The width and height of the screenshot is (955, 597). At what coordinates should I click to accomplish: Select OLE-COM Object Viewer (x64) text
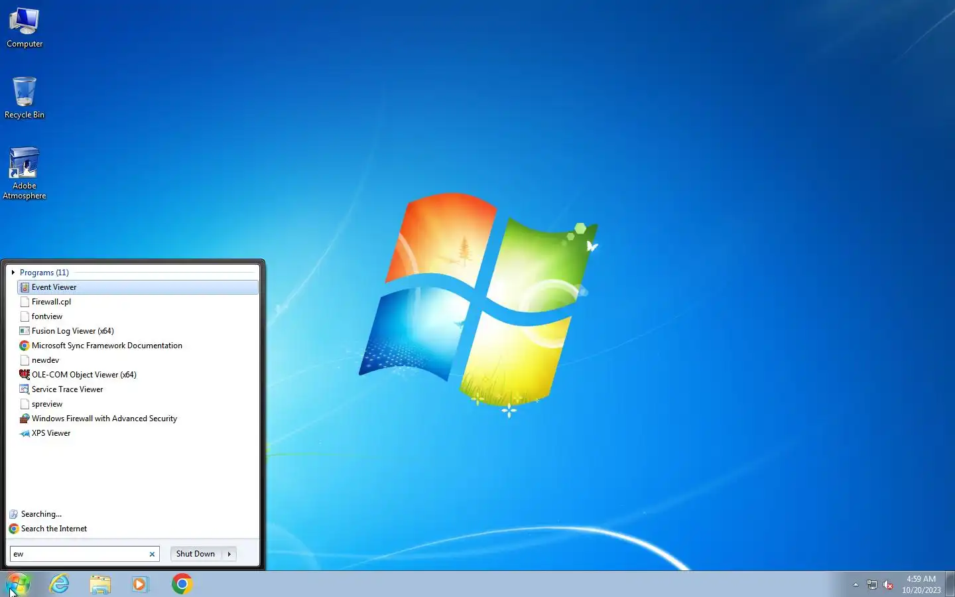pos(84,375)
